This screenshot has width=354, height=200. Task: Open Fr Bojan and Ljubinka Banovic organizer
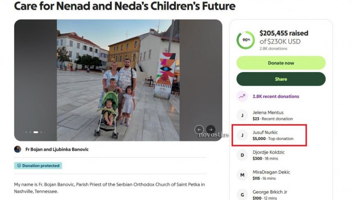click(x=57, y=149)
